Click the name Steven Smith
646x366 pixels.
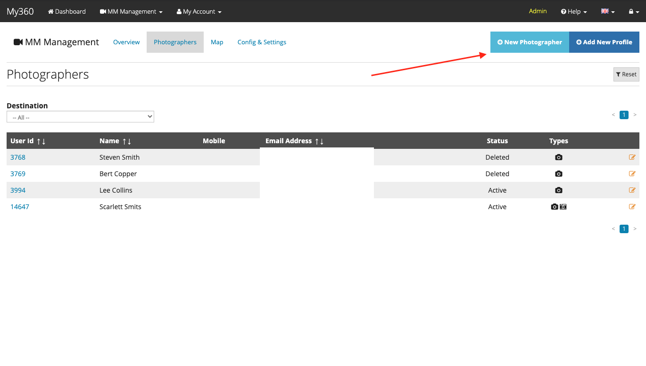tap(119, 157)
